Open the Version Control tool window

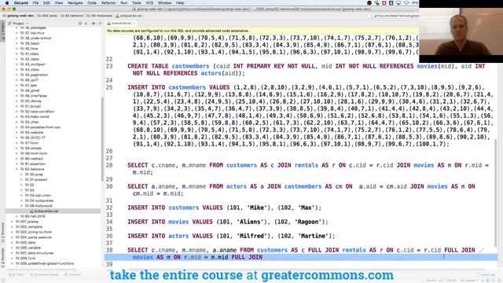(45, 274)
